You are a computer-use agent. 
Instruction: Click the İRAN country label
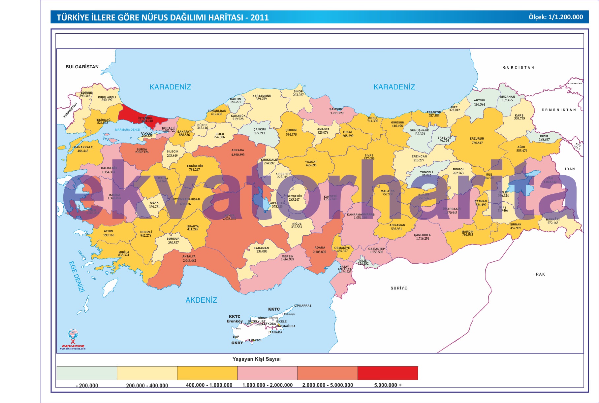coord(570,169)
